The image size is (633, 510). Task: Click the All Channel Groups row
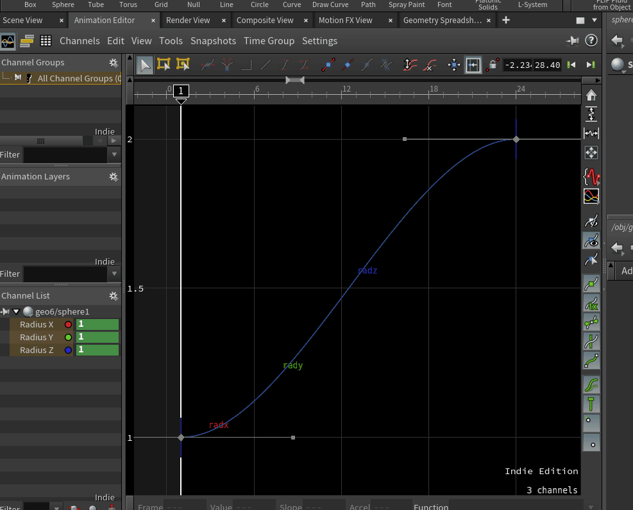click(60, 78)
